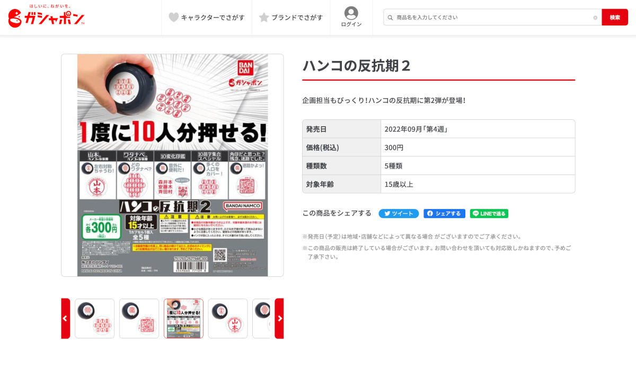Share via the Twitter ツイート button
This screenshot has height=366, width=636.
[399, 213]
